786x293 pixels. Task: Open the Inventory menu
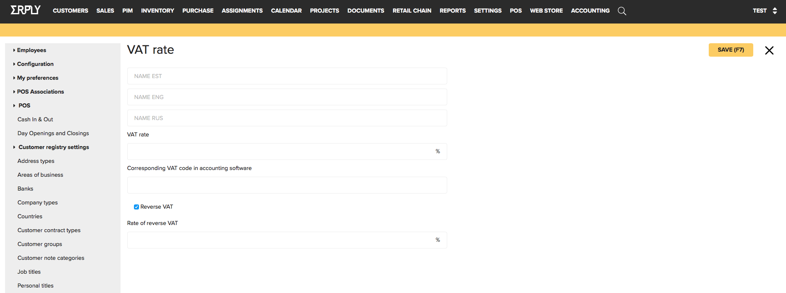(x=157, y=10)
